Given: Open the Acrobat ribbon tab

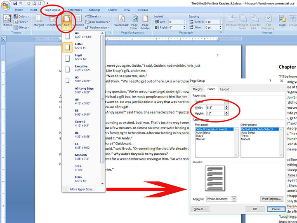Looking at the screenshot, I should tap(143, 10).
